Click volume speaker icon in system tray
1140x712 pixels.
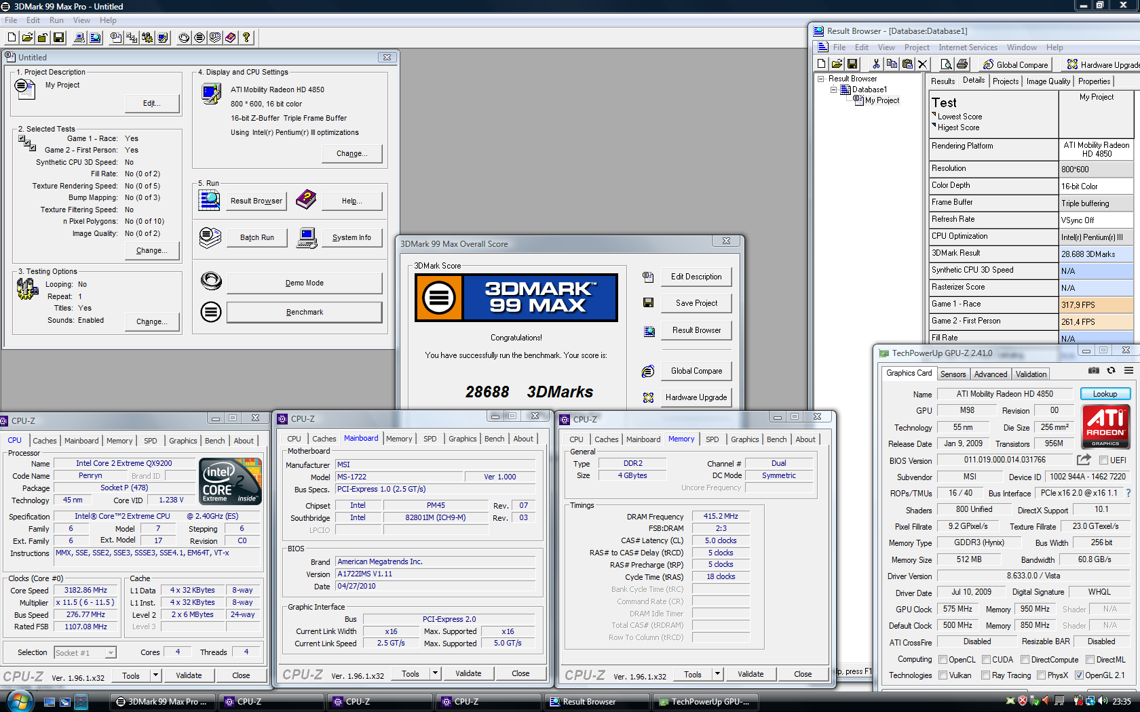pos(1102,701)
